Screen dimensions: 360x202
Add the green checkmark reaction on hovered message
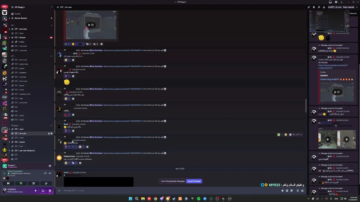279,135
